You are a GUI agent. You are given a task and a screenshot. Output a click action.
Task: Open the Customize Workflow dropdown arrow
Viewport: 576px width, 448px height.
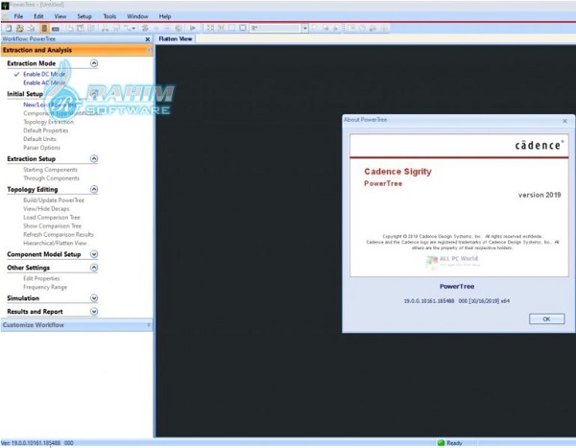(149, 324)
